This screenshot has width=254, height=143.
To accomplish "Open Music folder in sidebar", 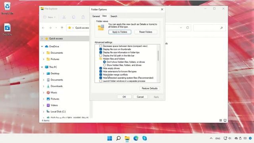I will pos(54,93).
